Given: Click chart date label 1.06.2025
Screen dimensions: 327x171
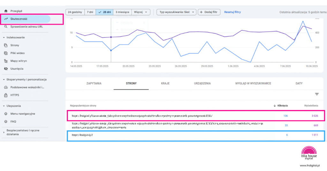Looking at the screenshot, I should [233, 66].
